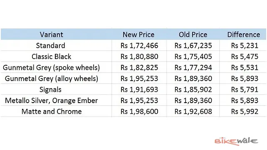Image resolution: width=267 pixels, height=150 pixels.
Task: Click old price Rs 1,85,902
Action: 193,90
